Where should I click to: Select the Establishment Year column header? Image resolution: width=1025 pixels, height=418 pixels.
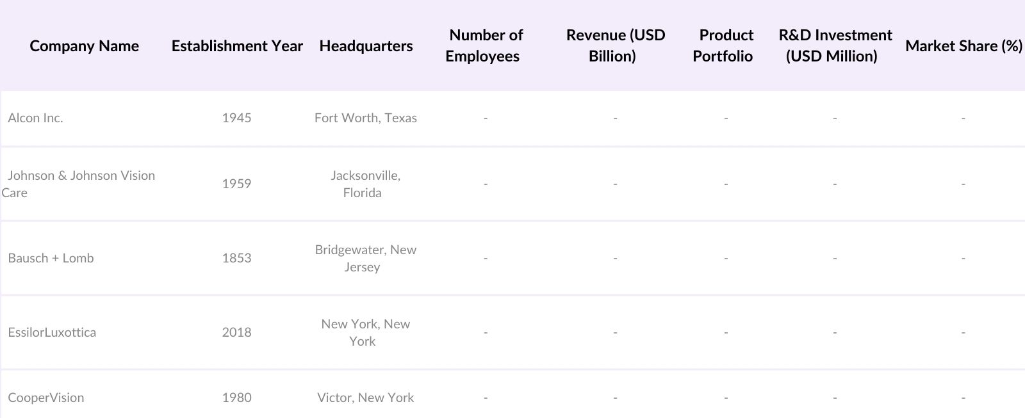click(237, 46)
